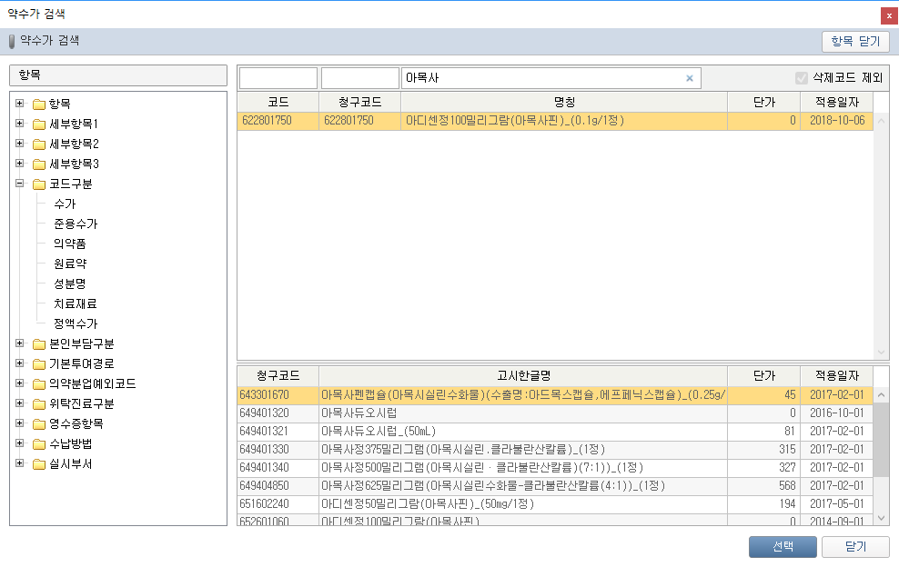
Task: Select 의약품 under 코드구분
Action: (x=70, y=244)
